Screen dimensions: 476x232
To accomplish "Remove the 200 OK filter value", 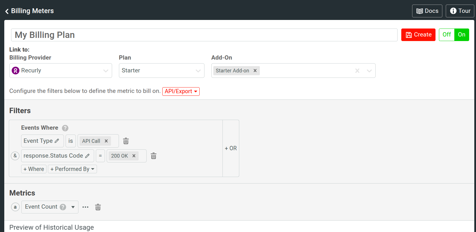I will coord(134,156).
